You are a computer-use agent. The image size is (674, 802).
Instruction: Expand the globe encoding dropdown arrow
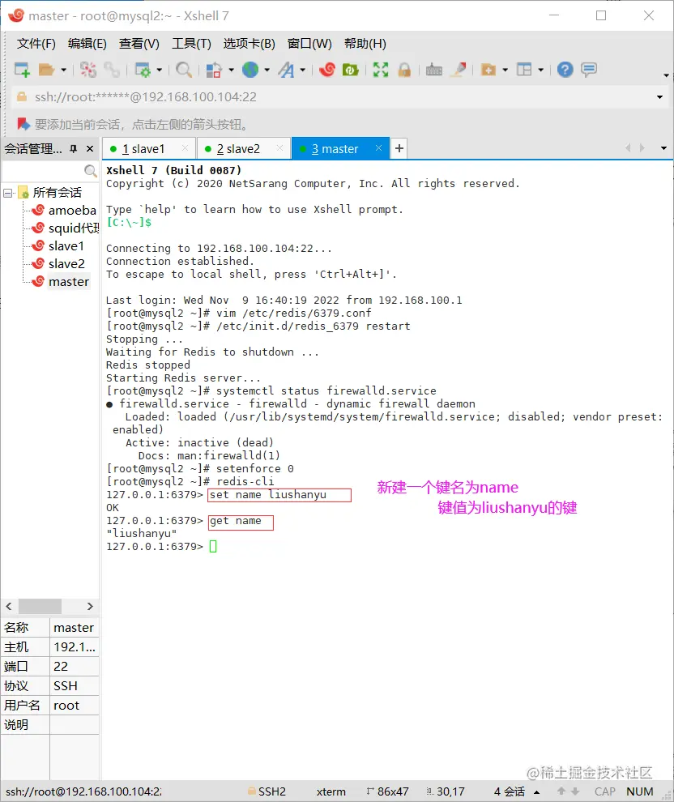click(x=267, y=70)
